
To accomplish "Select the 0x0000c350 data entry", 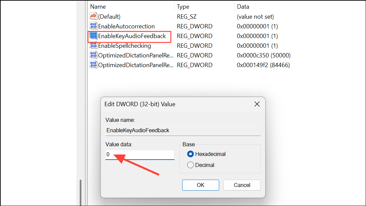I will 263,55.
